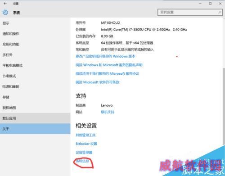The width and height of the screenshot is (225, 176).
Task: Open the Microsoft 服务协议 link
Action: 107,74
